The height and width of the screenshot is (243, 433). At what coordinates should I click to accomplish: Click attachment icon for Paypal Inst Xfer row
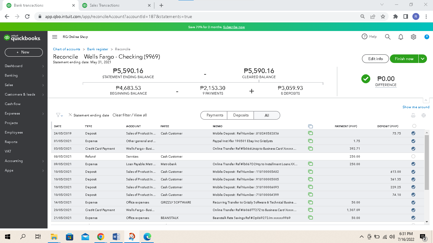[310, 141]
